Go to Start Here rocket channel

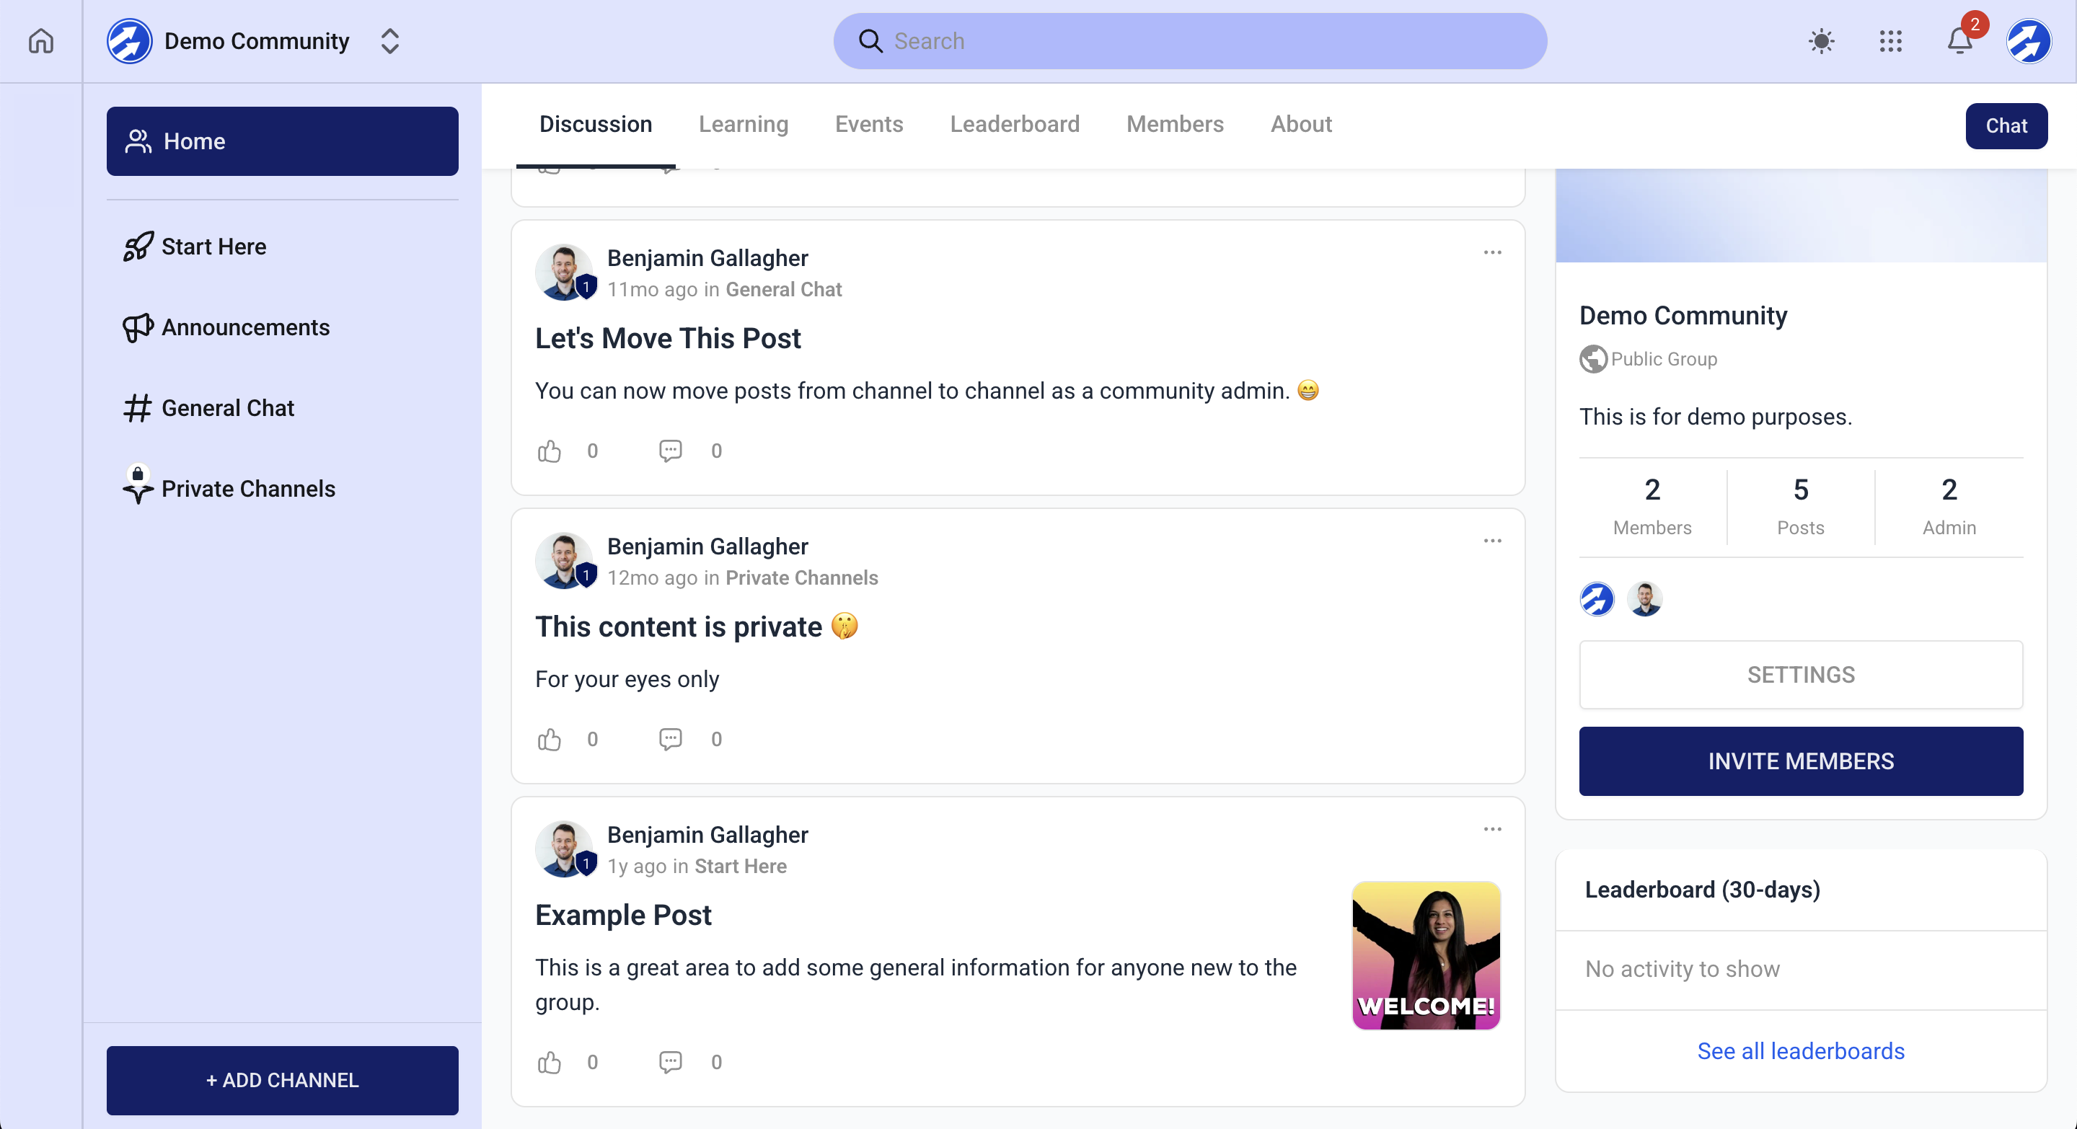point(138,247)
